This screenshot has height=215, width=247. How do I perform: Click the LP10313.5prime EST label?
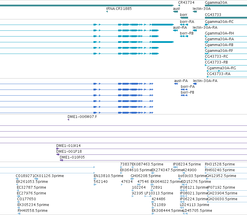[x=159, y=193]
